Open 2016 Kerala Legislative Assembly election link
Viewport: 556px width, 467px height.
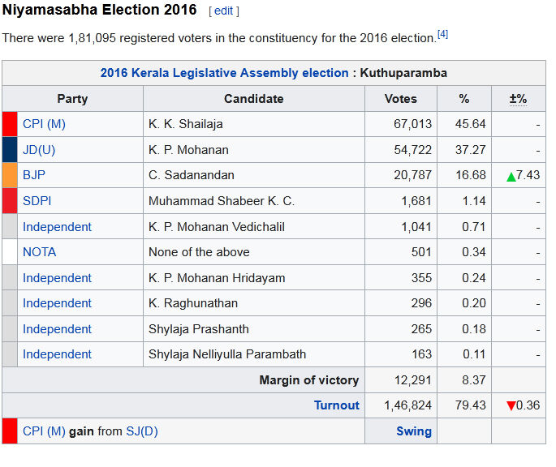224,73
